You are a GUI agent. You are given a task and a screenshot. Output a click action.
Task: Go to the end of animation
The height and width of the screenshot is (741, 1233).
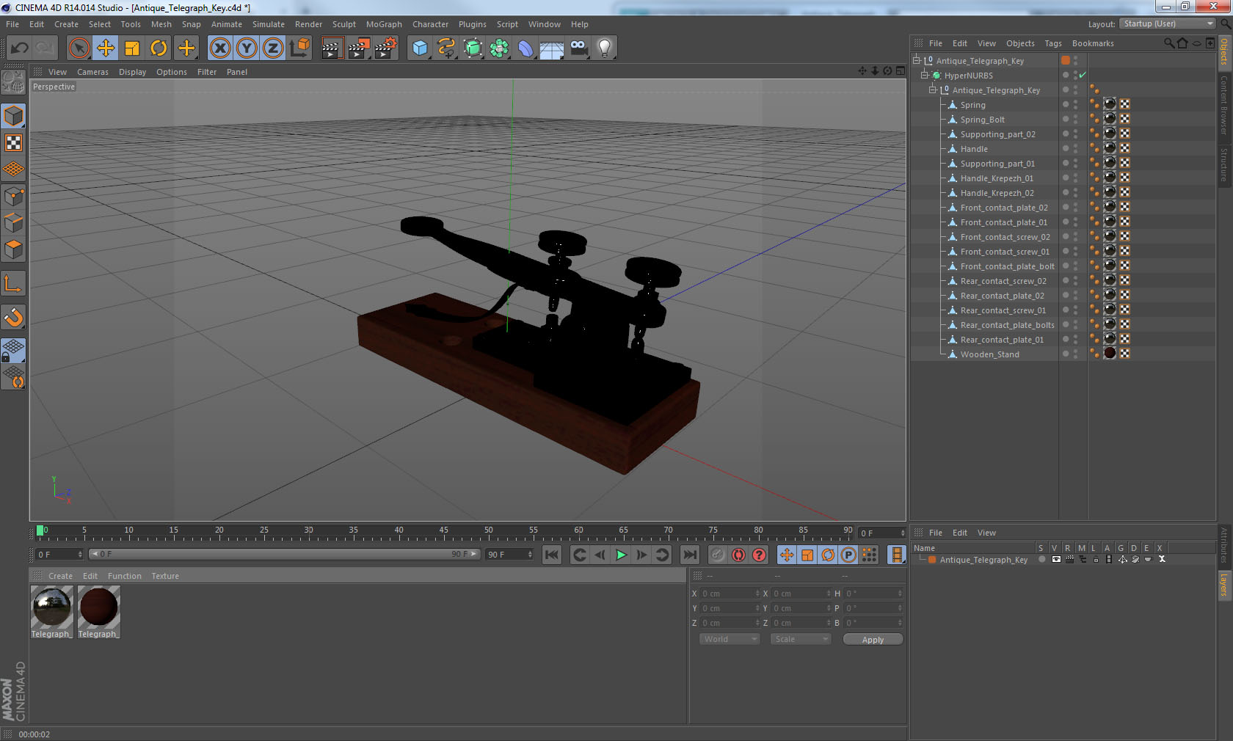click(690, 555)
